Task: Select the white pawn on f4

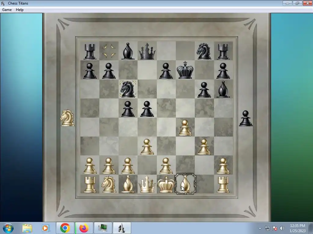Action: (x=185, y=128)
